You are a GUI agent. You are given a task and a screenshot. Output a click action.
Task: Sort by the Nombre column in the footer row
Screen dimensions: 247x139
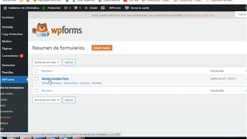click(x=47, y=91)
